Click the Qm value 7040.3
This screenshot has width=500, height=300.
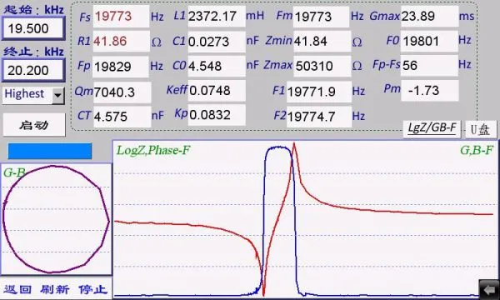tap(122, 92)
